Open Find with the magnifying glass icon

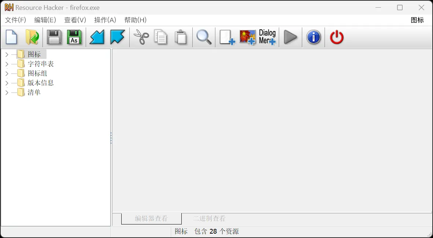[204, 37]
